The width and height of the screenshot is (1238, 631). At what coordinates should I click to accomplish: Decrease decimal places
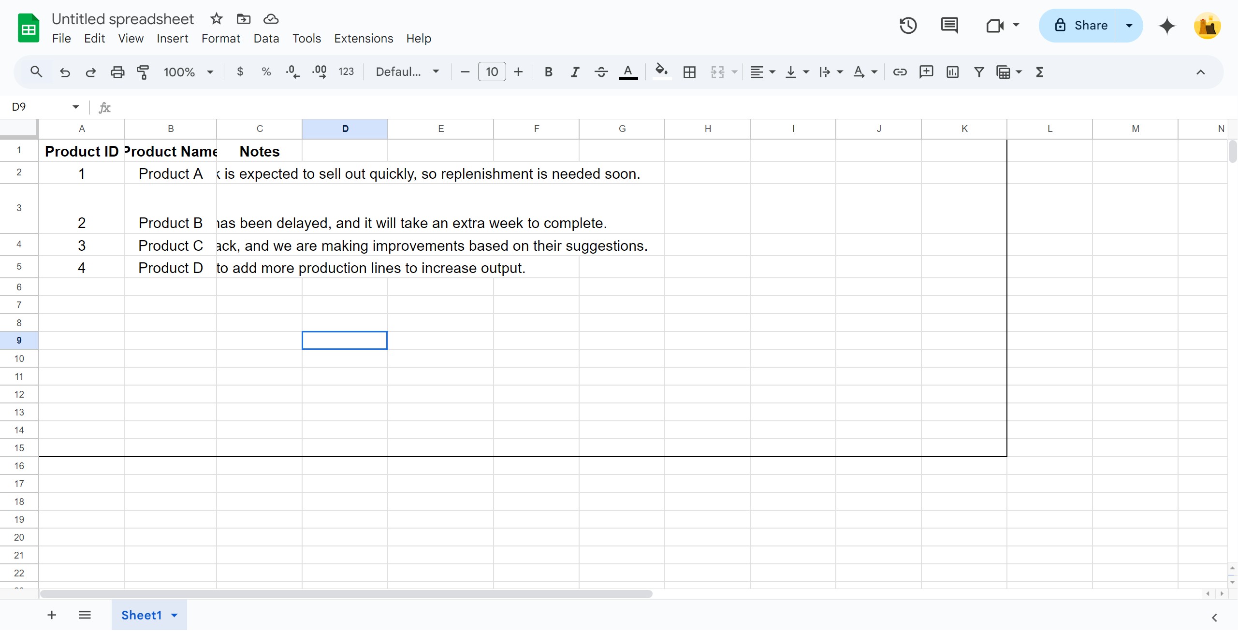(292, 72)
